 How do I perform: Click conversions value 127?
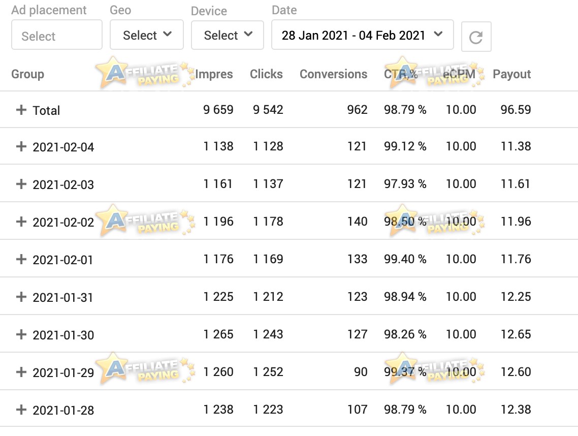pyautogui.click(x=357, y=334)
